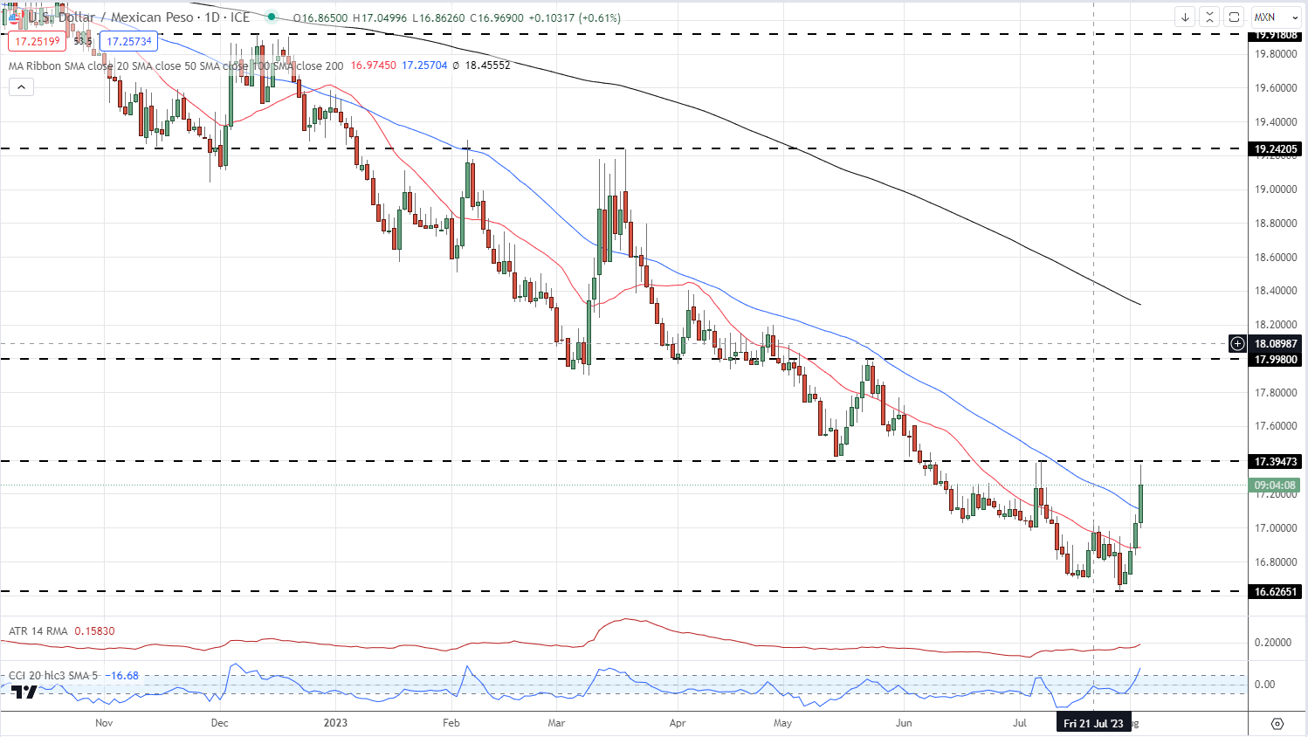Click the 0.20000 ATR scale value

[x=1272, y=642]
